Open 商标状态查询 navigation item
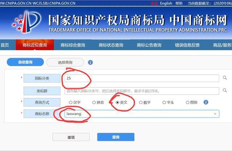This screenshot has width=232, height=151. pyautogui.click(x=111, y=45)
